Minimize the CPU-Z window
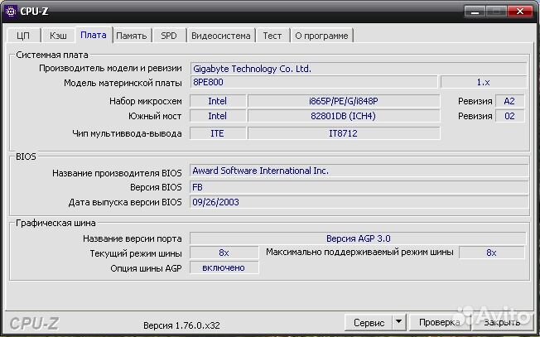 [475, 12]
